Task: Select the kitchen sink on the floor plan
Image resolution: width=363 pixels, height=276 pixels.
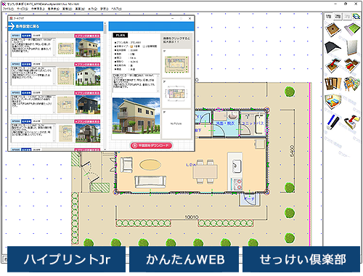Action: tap(237, 166)
